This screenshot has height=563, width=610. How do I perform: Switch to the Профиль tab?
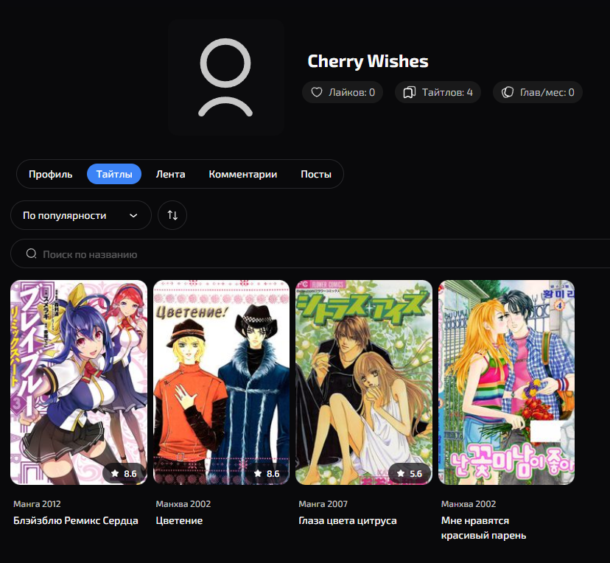tap(51, 174)
